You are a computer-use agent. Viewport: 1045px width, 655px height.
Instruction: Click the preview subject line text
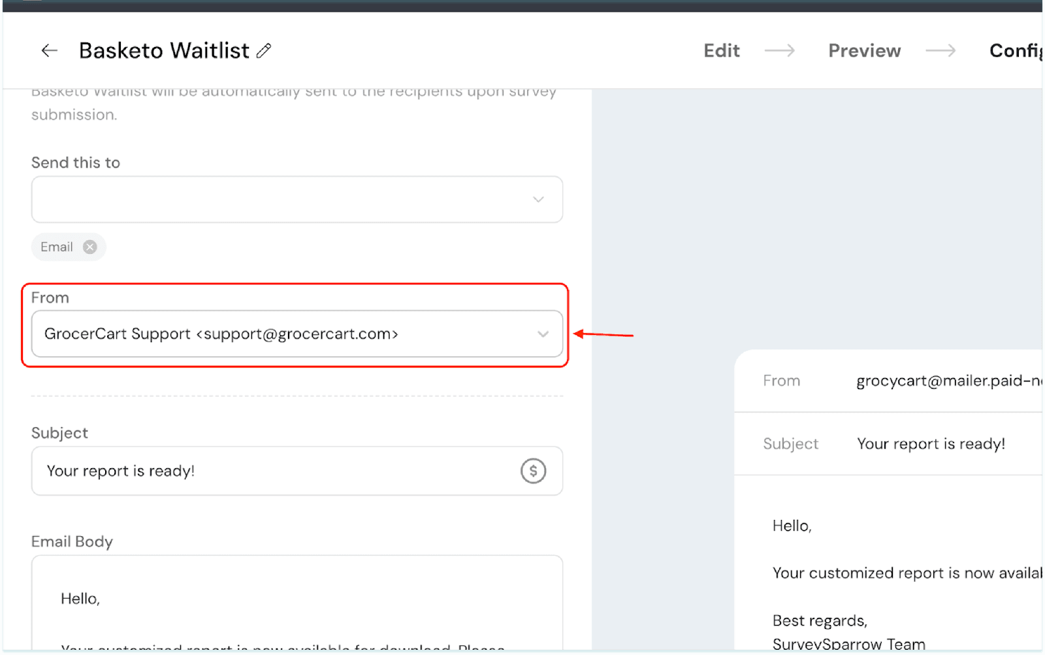point(931,444)
